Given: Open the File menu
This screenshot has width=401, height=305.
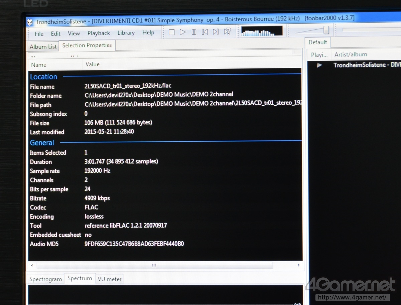Looking at the screenshot, I should (39, 34).
